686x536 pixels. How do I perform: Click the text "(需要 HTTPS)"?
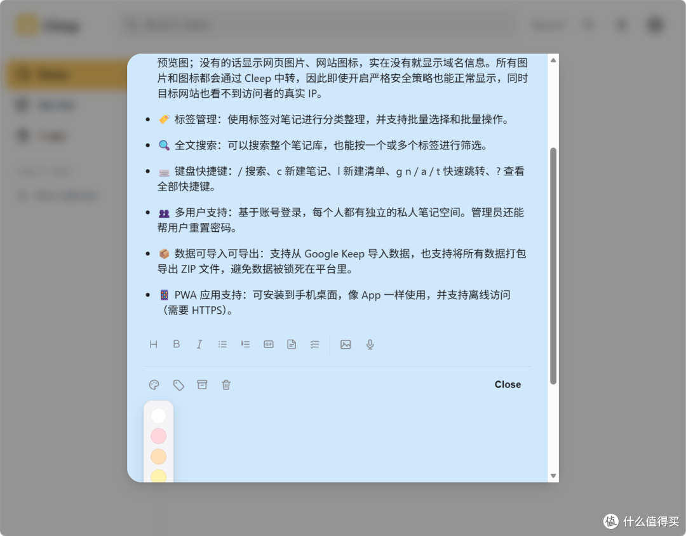[x=195, y=310]
